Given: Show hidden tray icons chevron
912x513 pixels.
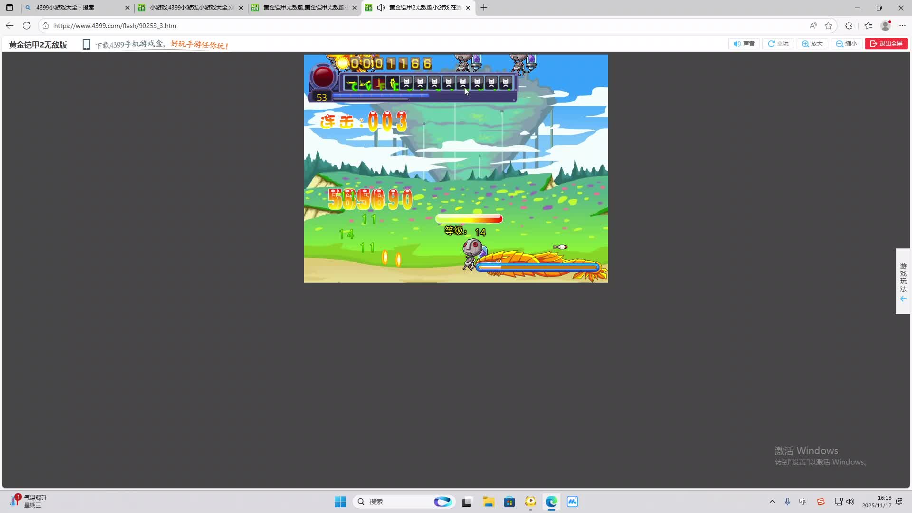Looking at the screenshot, I should (772, 502).
